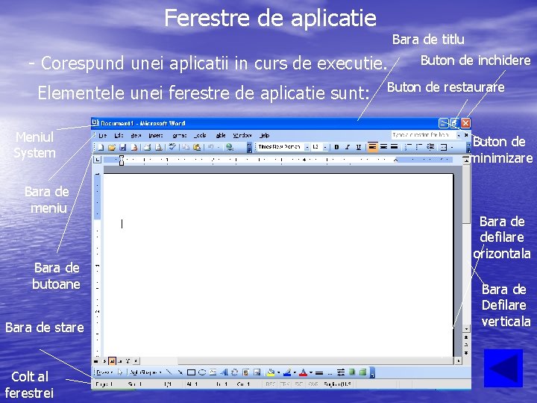Insert a Diagram from Drawing toolbar
Screen dimensions: 537x403
point(235,372)
